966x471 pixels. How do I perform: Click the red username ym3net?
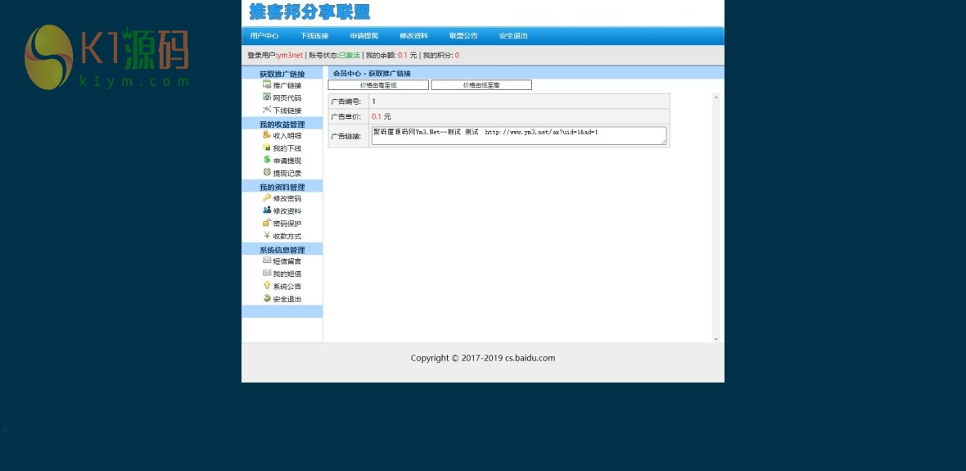tap(290, 56)
